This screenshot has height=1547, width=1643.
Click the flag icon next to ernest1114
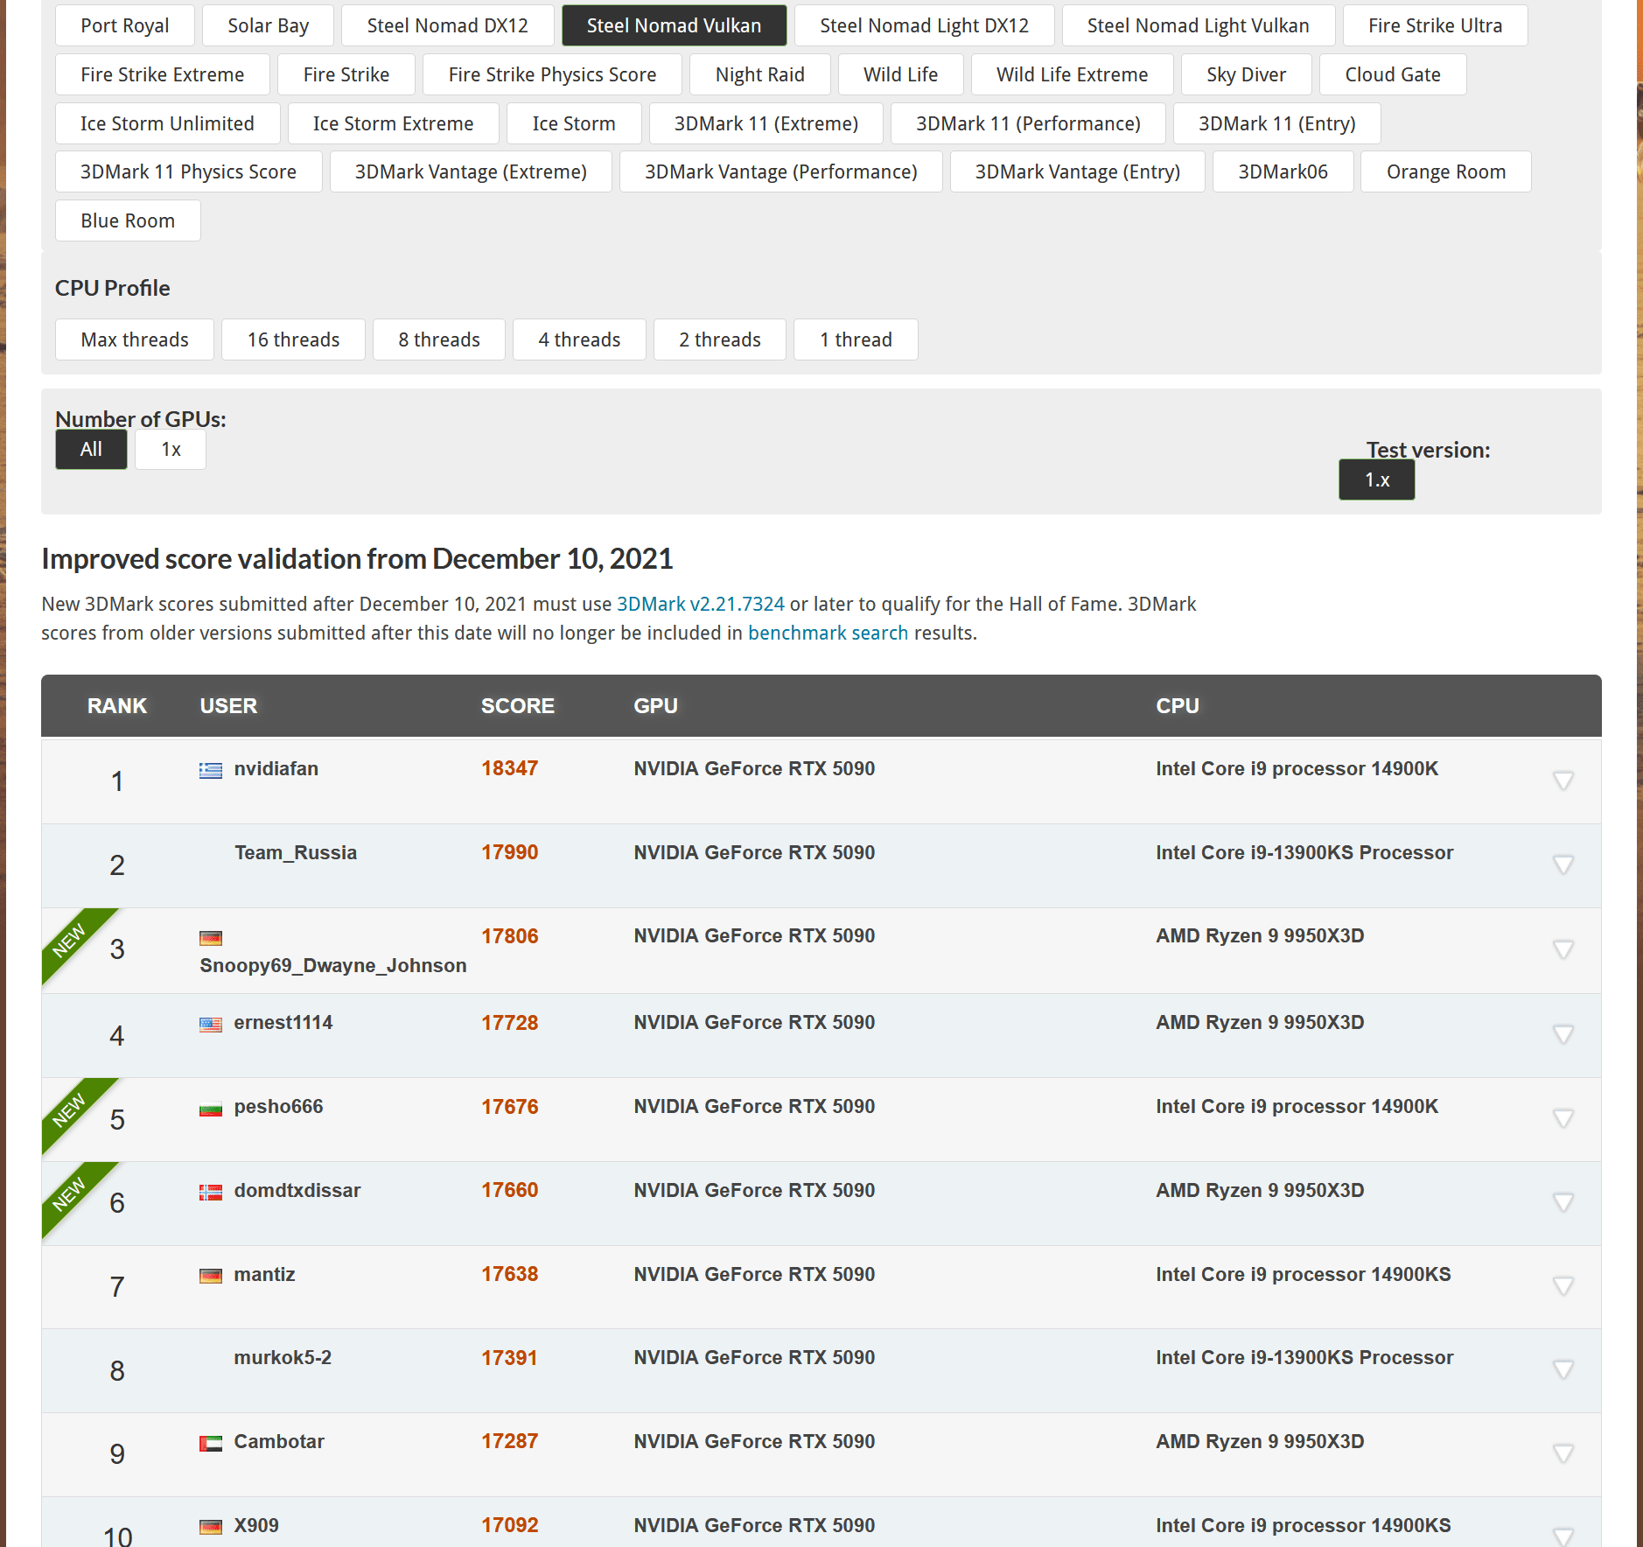(210, 1024)
